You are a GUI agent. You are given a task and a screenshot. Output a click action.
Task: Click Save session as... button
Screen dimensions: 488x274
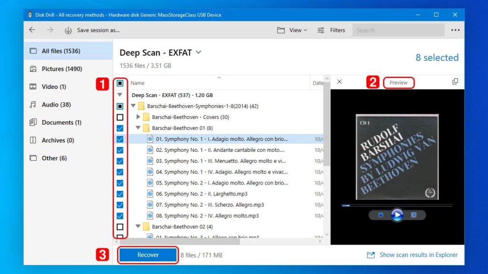pos(98,30)
